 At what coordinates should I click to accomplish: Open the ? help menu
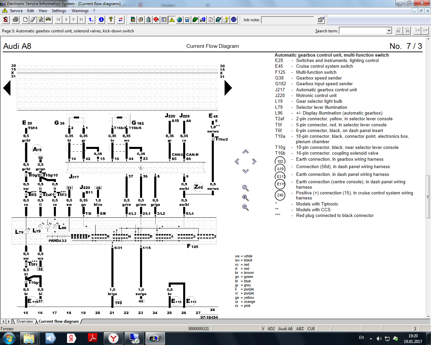tap(94, 11)
